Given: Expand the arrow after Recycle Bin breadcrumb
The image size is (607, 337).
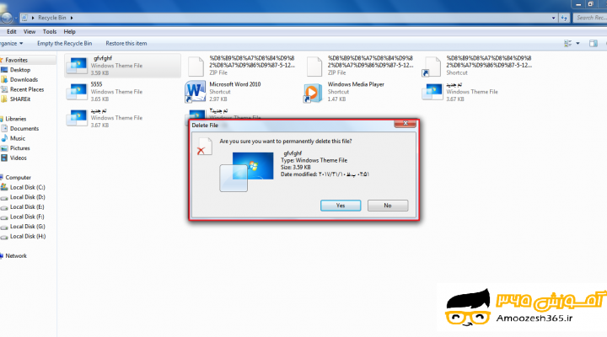Looking at the screenshot, I should (72, 18).
